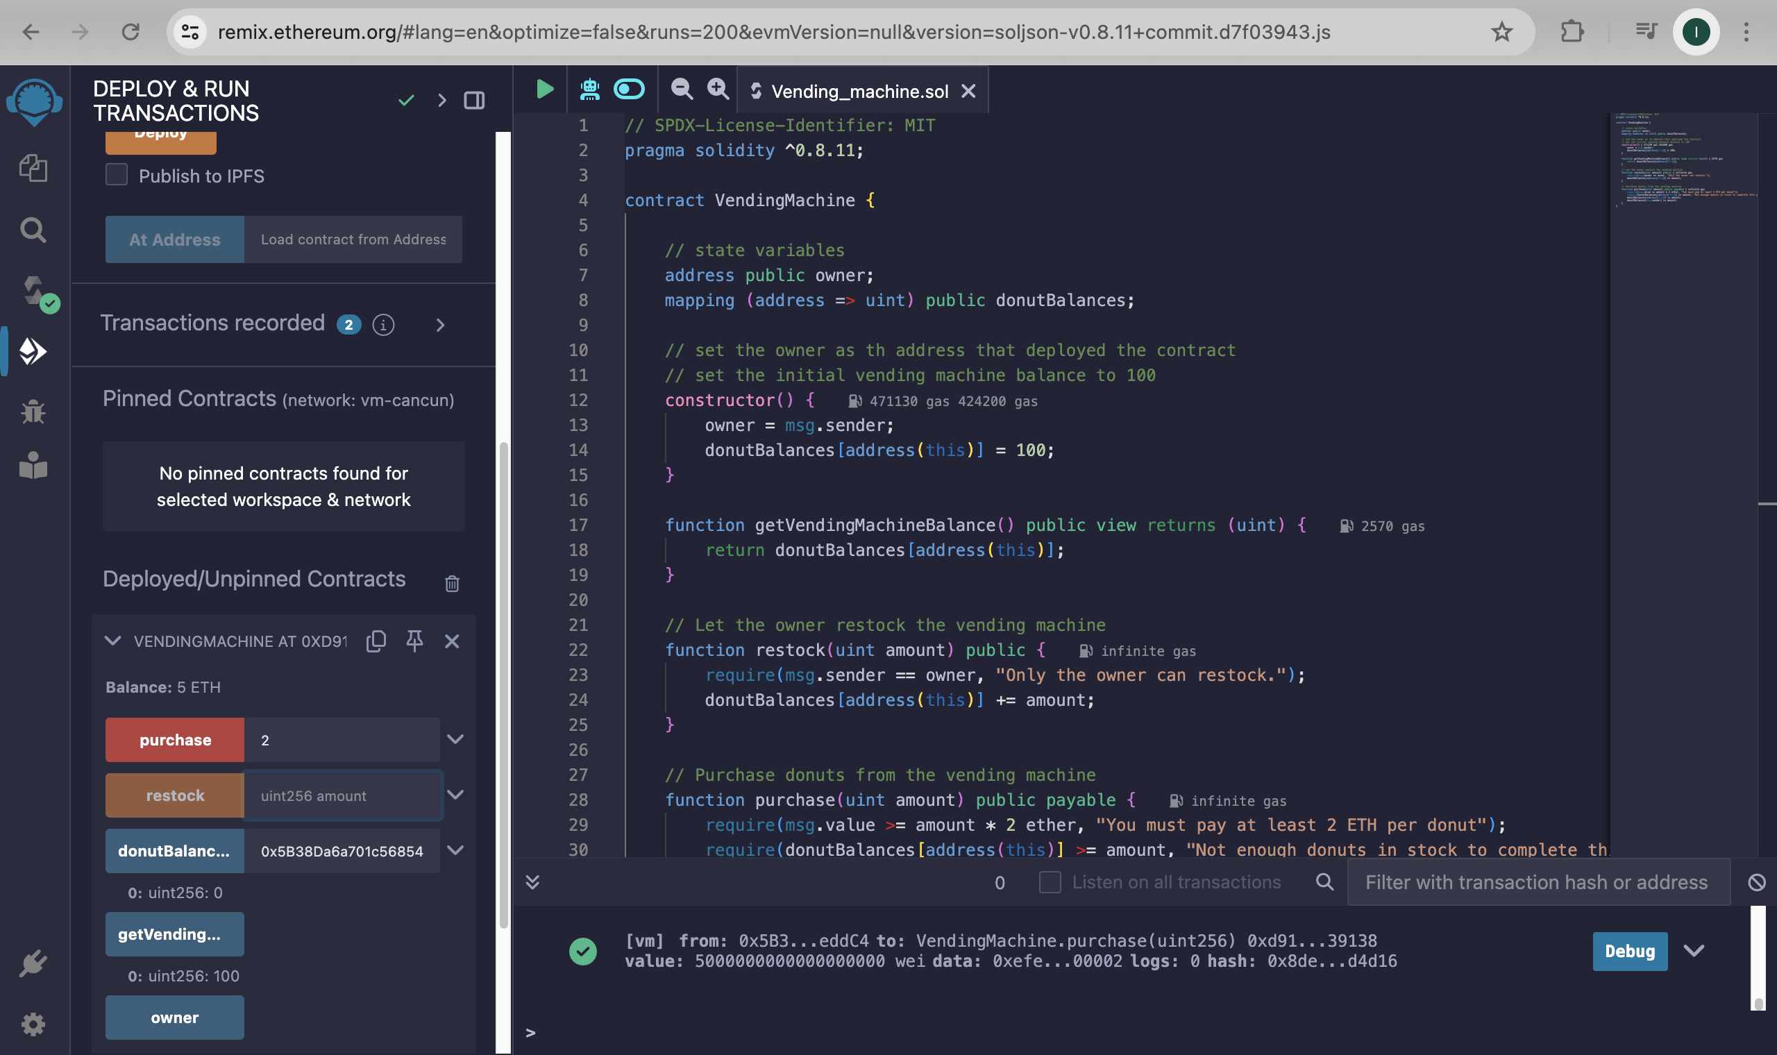Collapse the deployed VENDINGMACHINE contract details
Image resolution: width=1777 pixels, height=1055 pixels.
pyautogui.click(x=113, y=641)
